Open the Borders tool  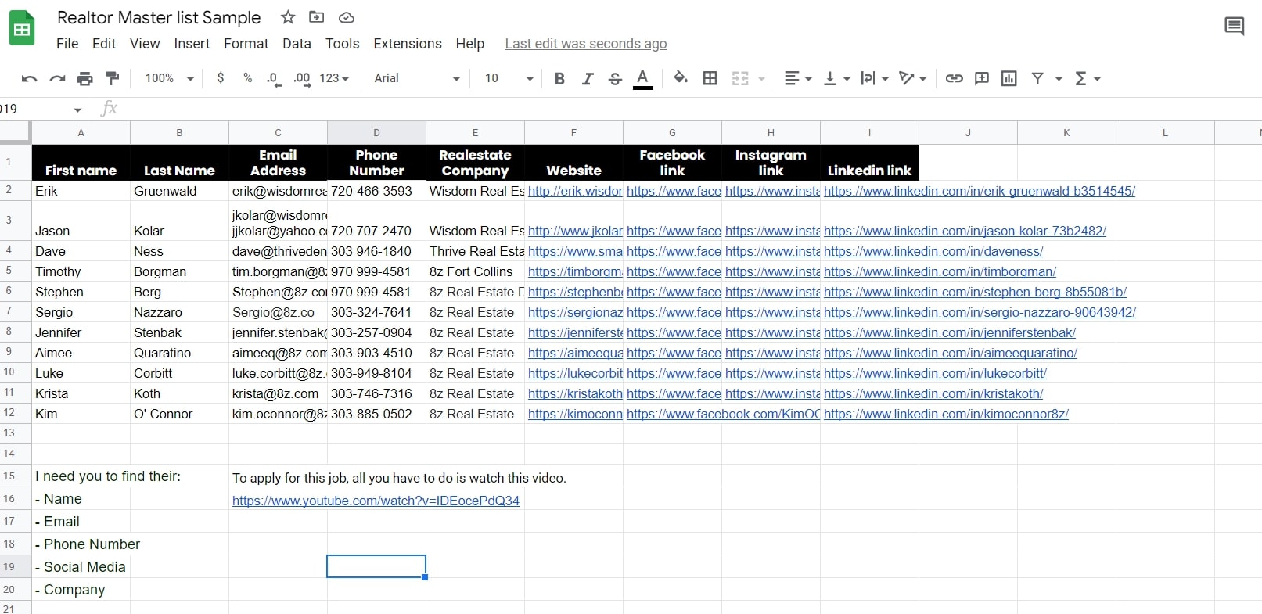click(x=710, y=78)
